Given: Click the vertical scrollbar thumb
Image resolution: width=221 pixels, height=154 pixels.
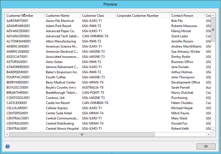Looking at the screenshot, I should click(x=213, y=30).
